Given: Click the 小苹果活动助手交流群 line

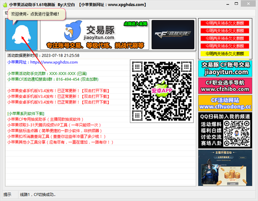Looking at the screenshot, I should click(x=48, y=73).
